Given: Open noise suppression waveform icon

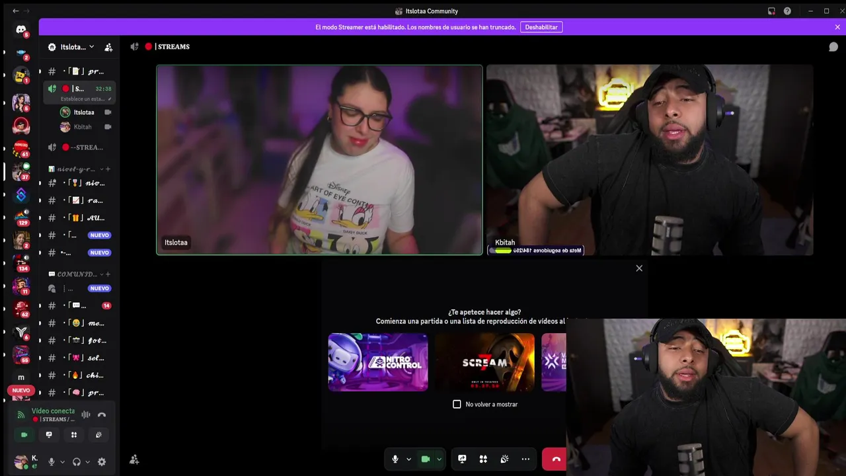Looking at the screenshot, I should [86, 415].
